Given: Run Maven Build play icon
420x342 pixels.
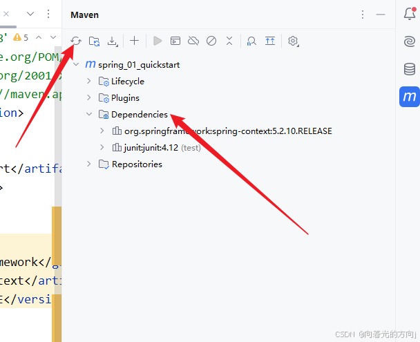Looking at the screenshot, I should tap(157, 41).
